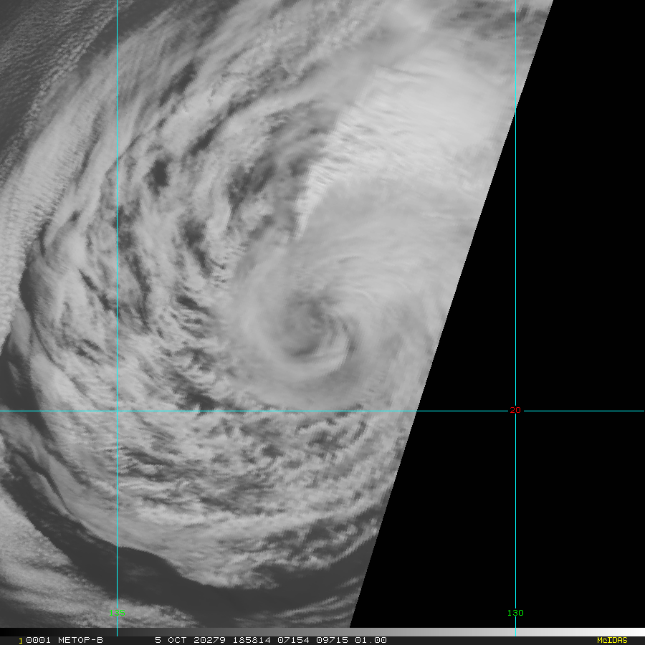Click the yellow McIDAS label
Viewport: 645px width, 645px height.
[612, 640]
